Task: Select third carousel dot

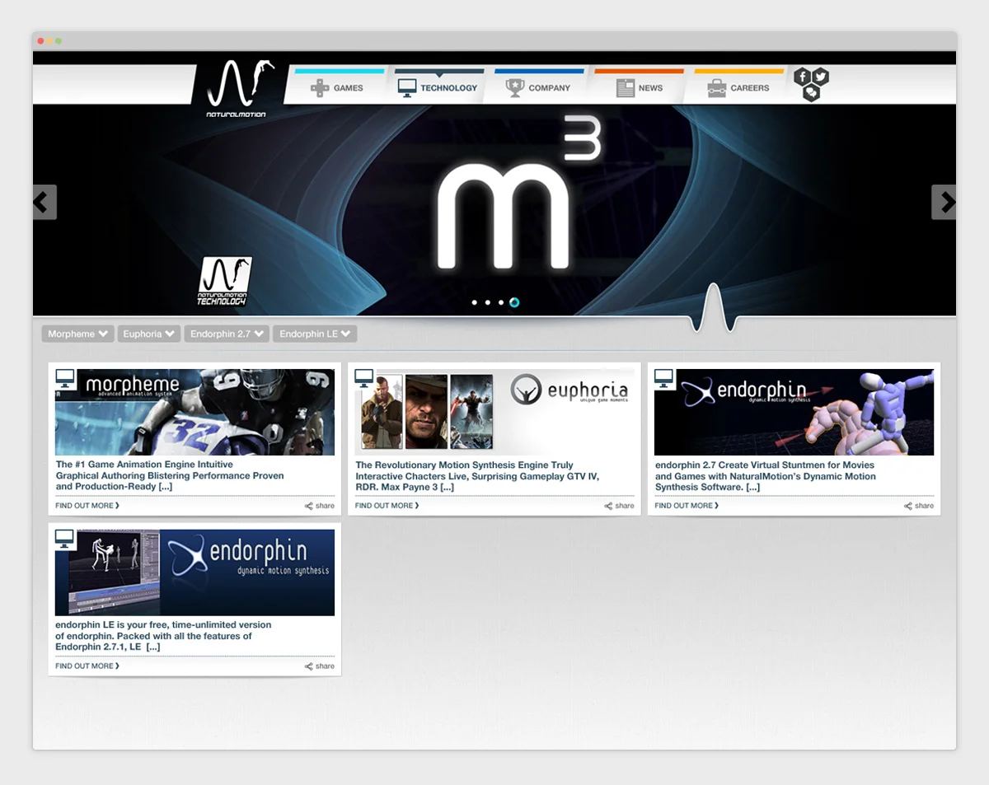Action: (501, 302)
